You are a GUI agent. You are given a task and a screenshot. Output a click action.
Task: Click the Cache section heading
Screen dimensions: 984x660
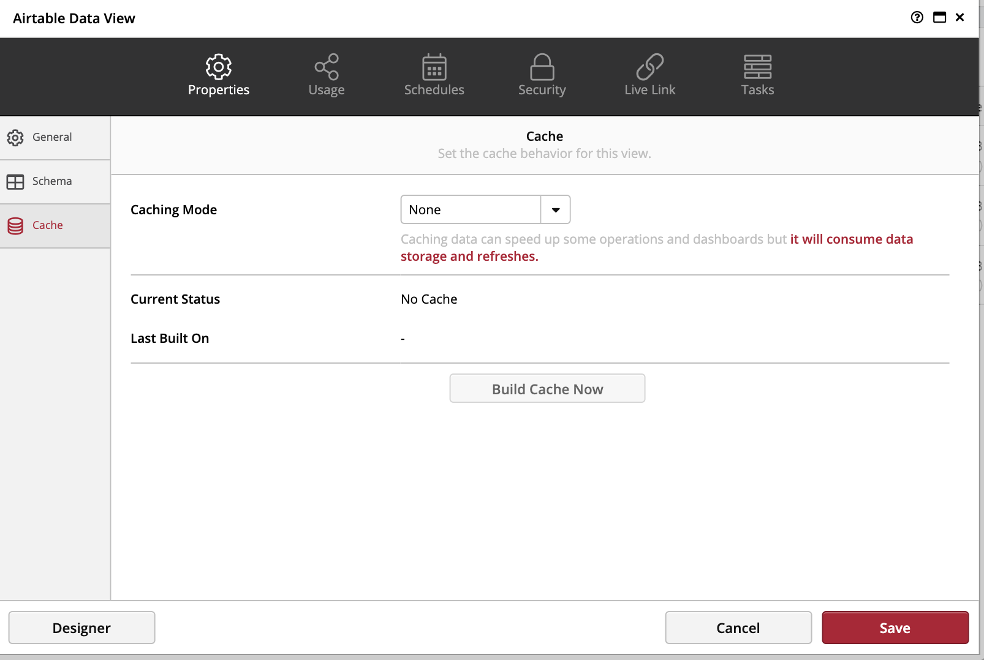tap(545, 136)
